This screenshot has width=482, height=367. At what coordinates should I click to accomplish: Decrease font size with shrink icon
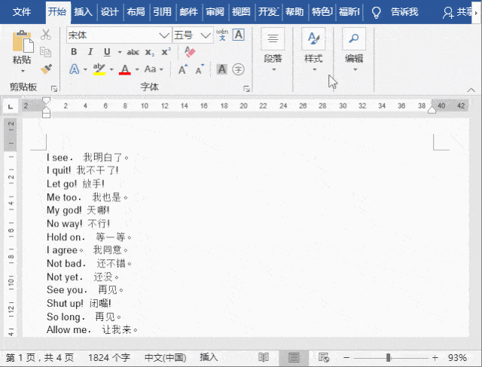tap(200, 69)
